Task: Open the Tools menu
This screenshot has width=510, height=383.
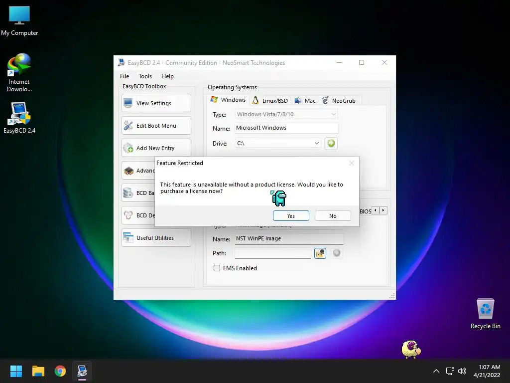Action: (x=145, y=76)
